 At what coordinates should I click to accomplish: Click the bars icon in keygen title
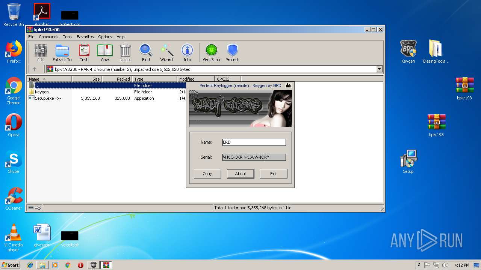coord(289,85)
